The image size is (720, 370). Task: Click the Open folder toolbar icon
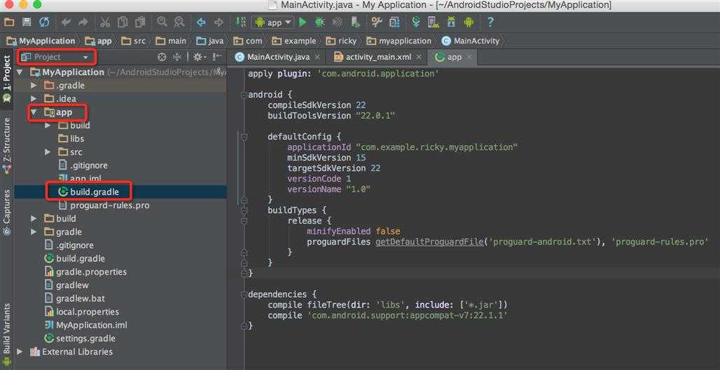[x=8, y=22]
